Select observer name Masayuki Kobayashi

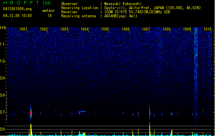click(x=123, y=4)
